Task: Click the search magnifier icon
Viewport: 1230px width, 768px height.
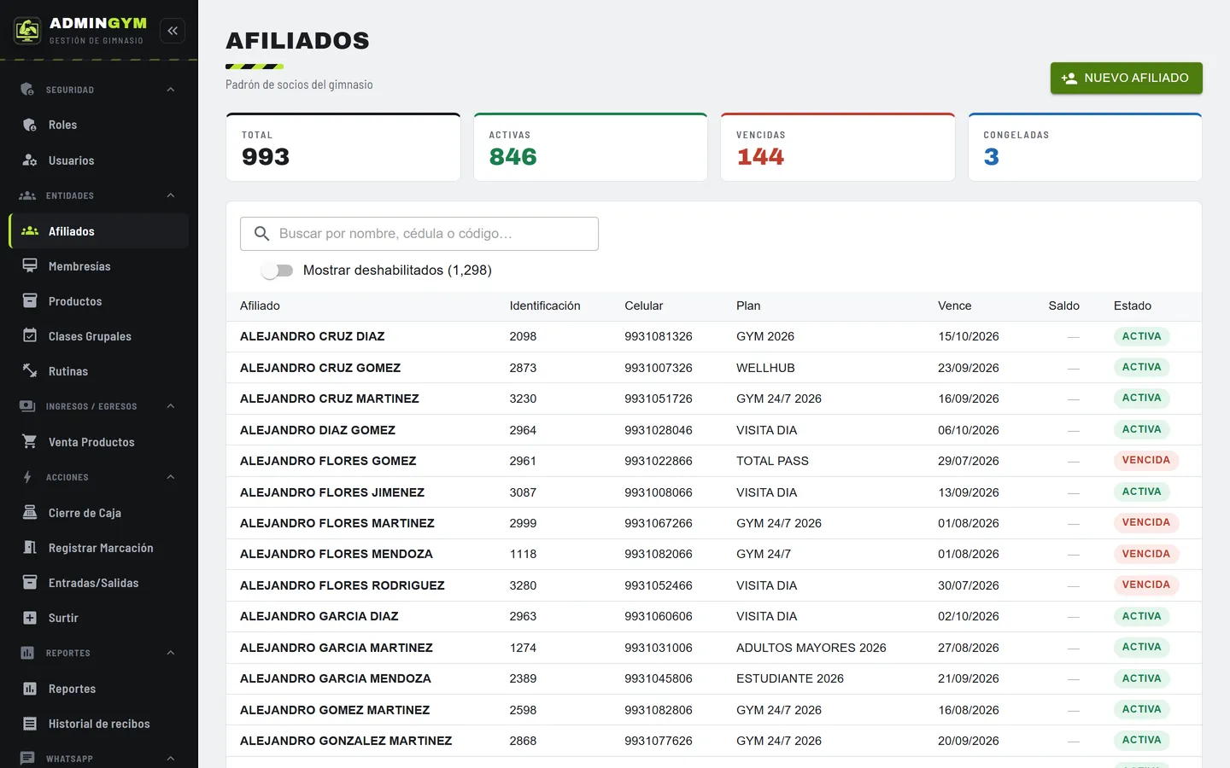Action: [x=262, y=234]
